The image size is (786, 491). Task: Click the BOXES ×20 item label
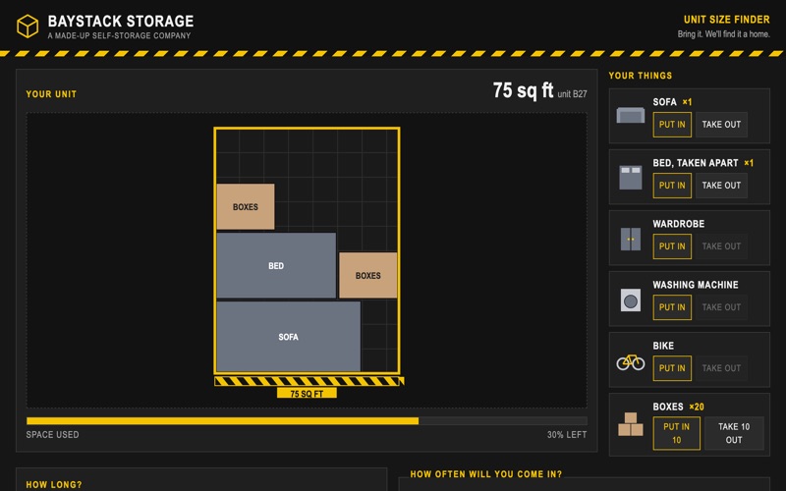[678, 407]
